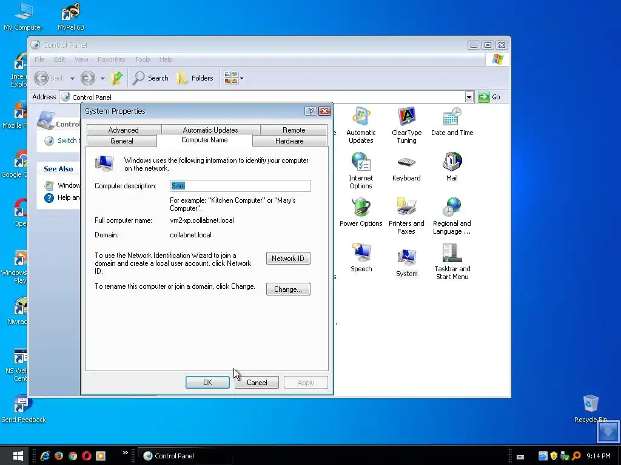Switch to the Remote tab

[294, 130]
